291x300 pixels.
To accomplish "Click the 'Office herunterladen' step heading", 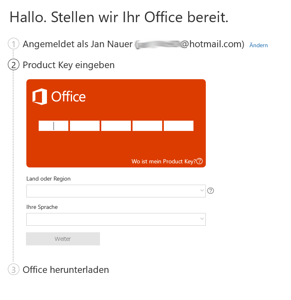I will pyautogui.click(x=66, y=270).
